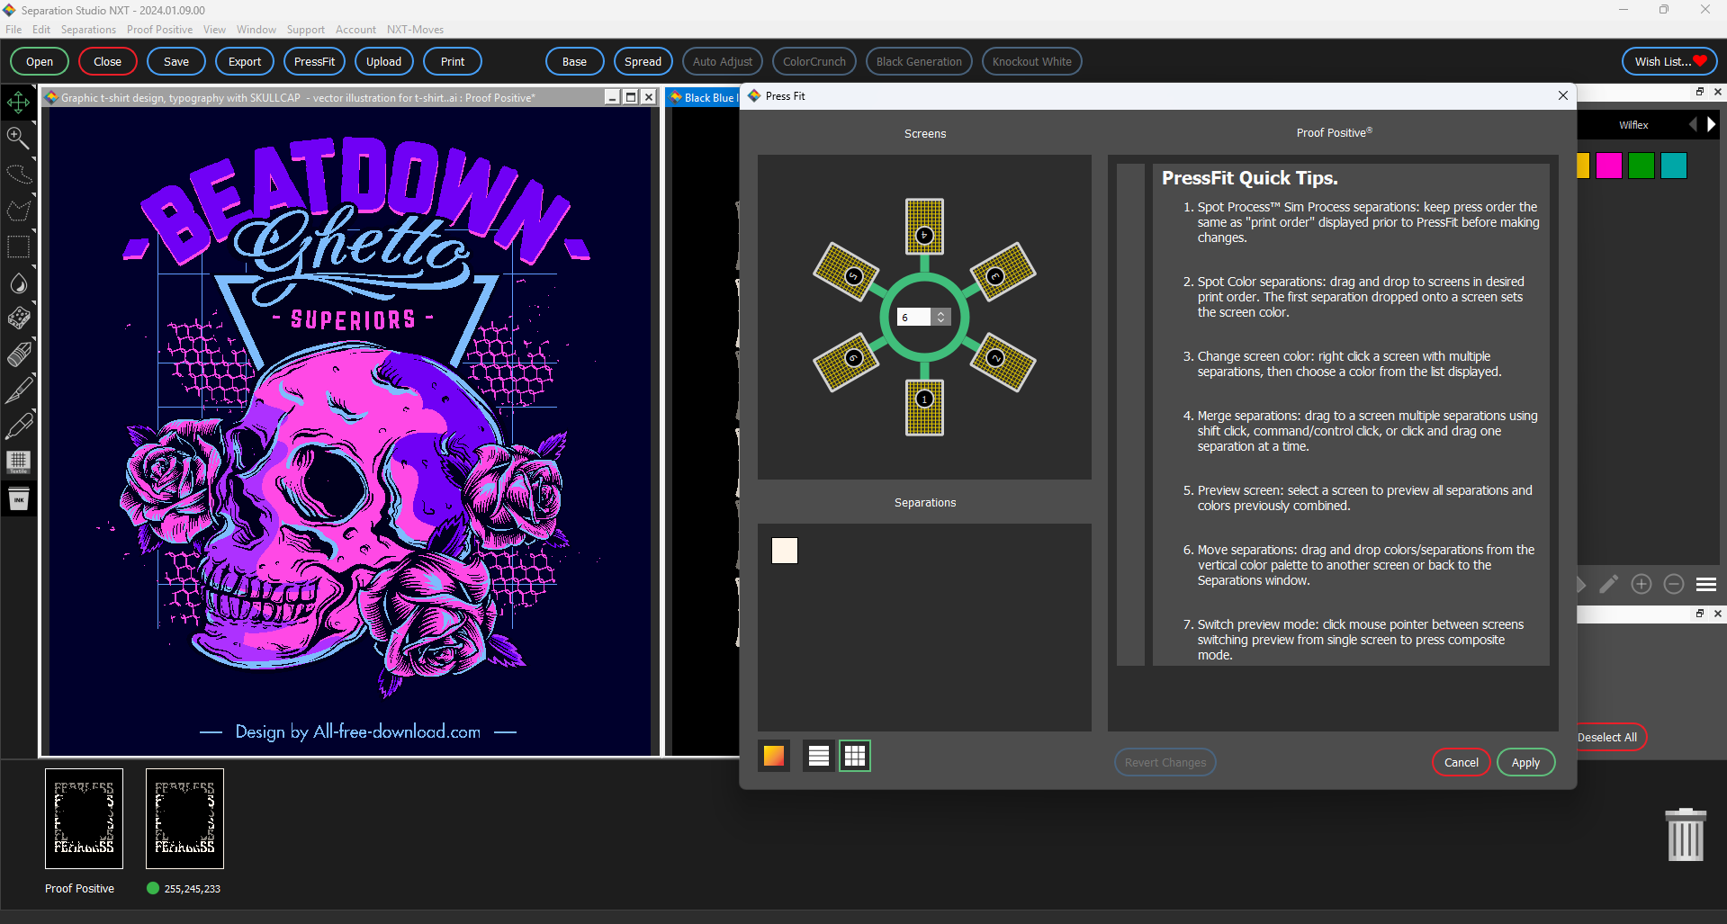Apply the Press Fit changes
This screenshot has width=1727, height=924.
coord(1525,762)
